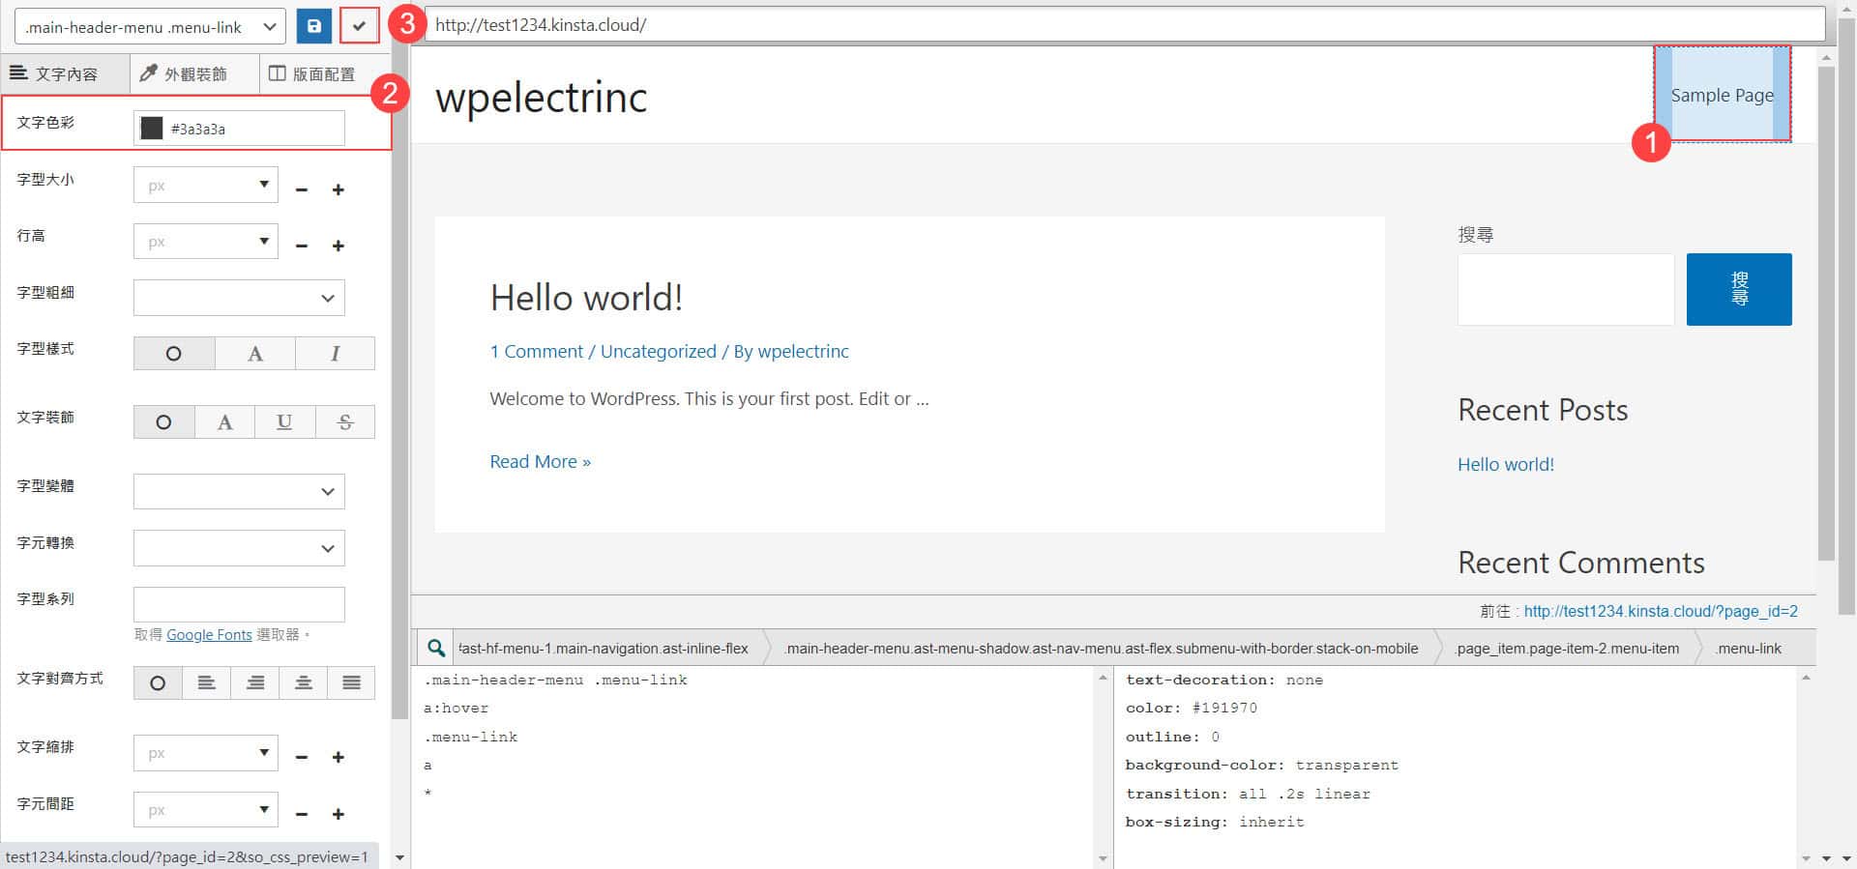Align text center

(303, 683)
